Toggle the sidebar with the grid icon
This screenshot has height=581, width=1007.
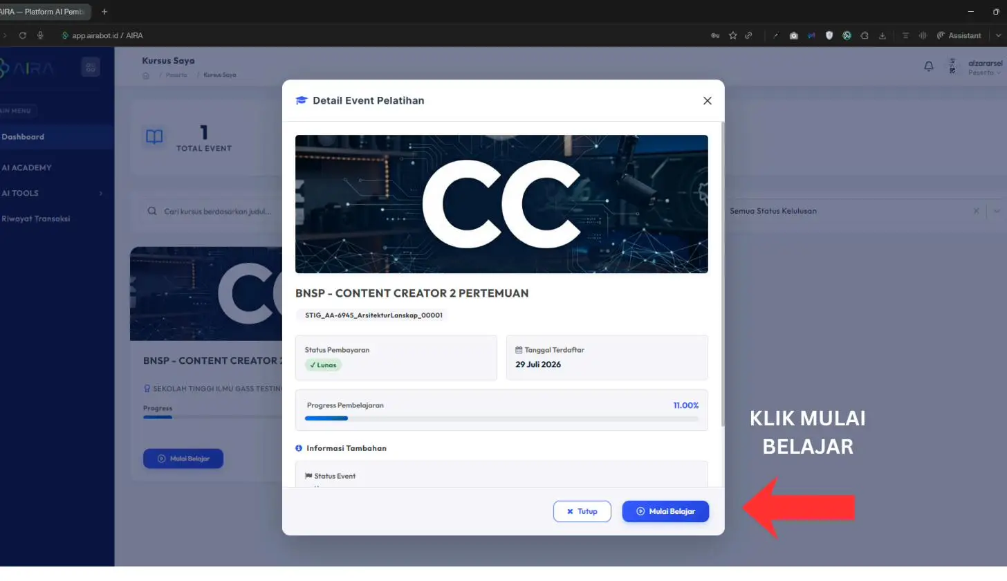[x=91, y=67]
